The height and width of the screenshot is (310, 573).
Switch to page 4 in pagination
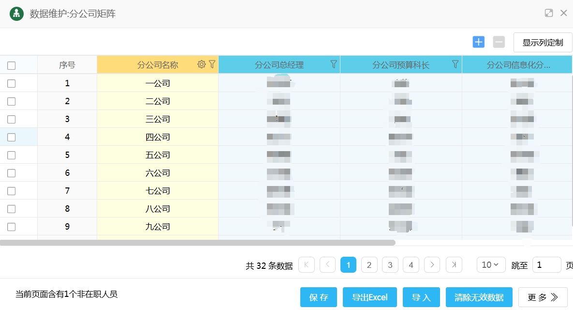click(411, 265)
